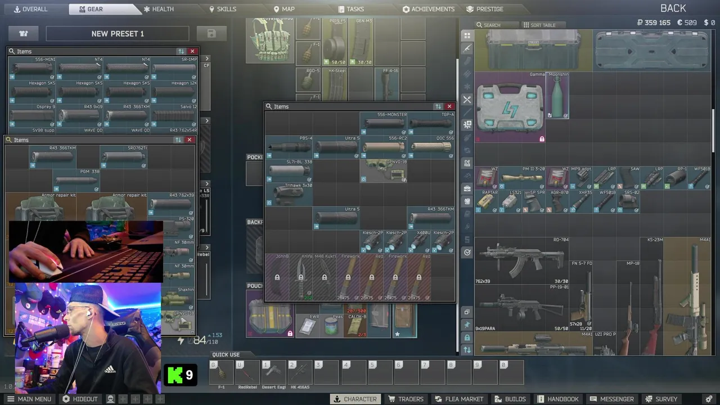Edit the NEW PRESET 1 name field
The width and height of the screenshot is (720, 405).
(x=118, y=34)
